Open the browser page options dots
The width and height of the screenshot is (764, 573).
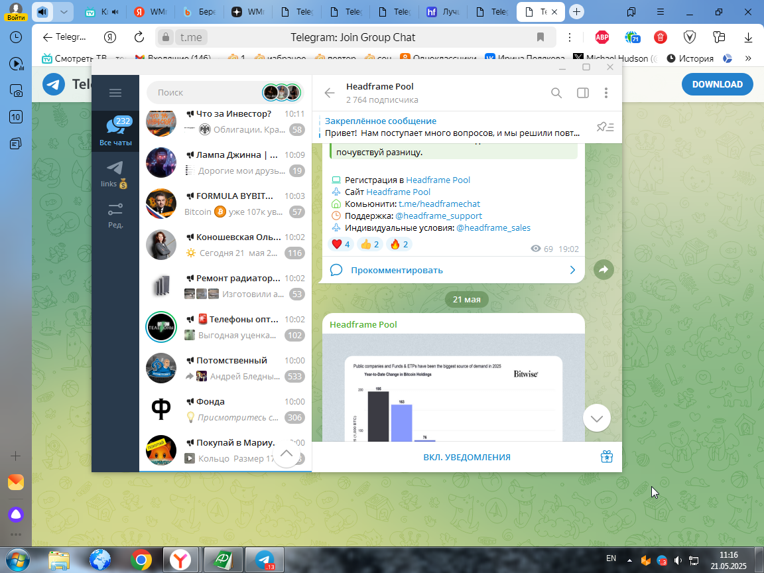[x=570, y=37]
